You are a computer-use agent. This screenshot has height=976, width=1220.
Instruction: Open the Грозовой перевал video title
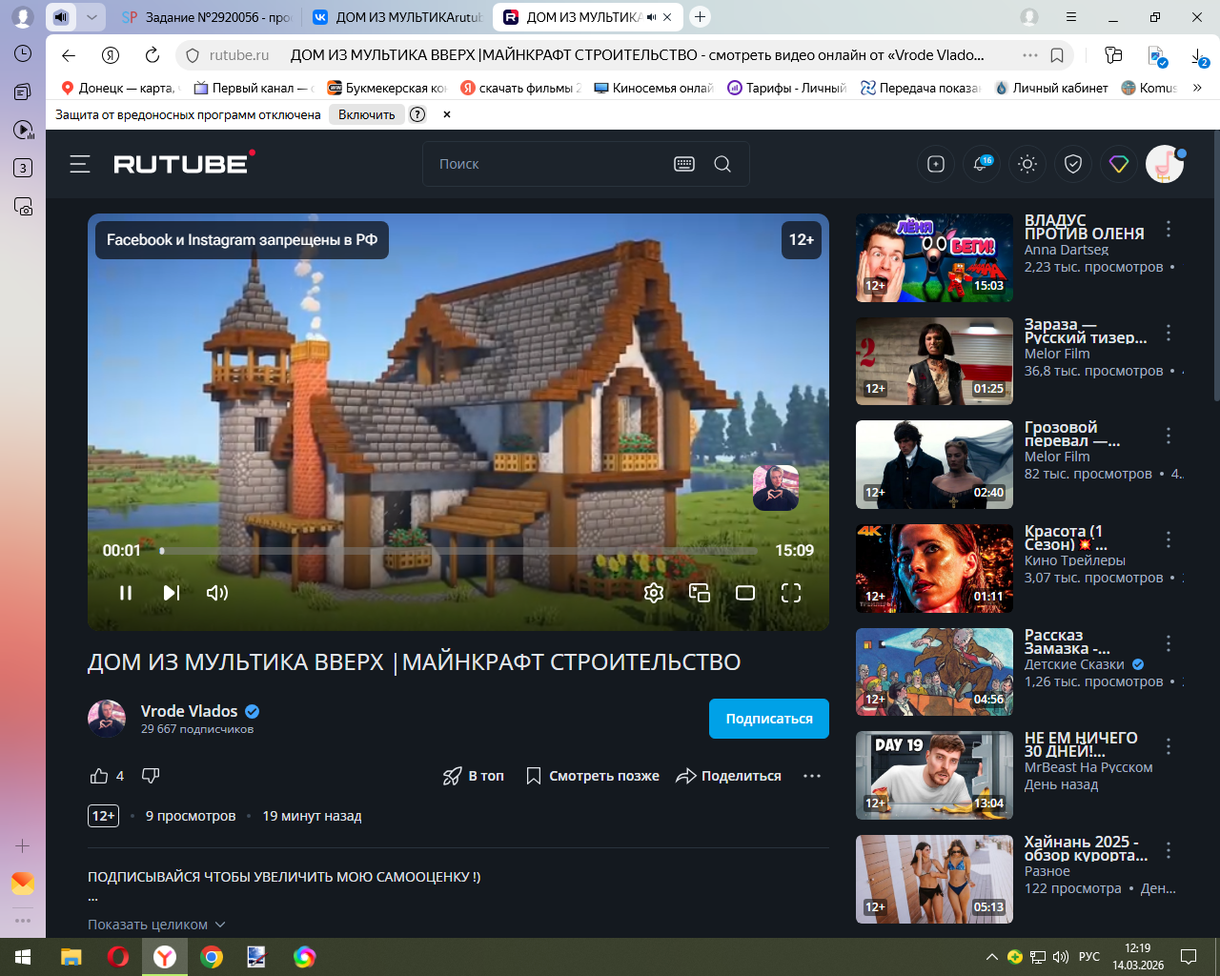click(1072, 434)
